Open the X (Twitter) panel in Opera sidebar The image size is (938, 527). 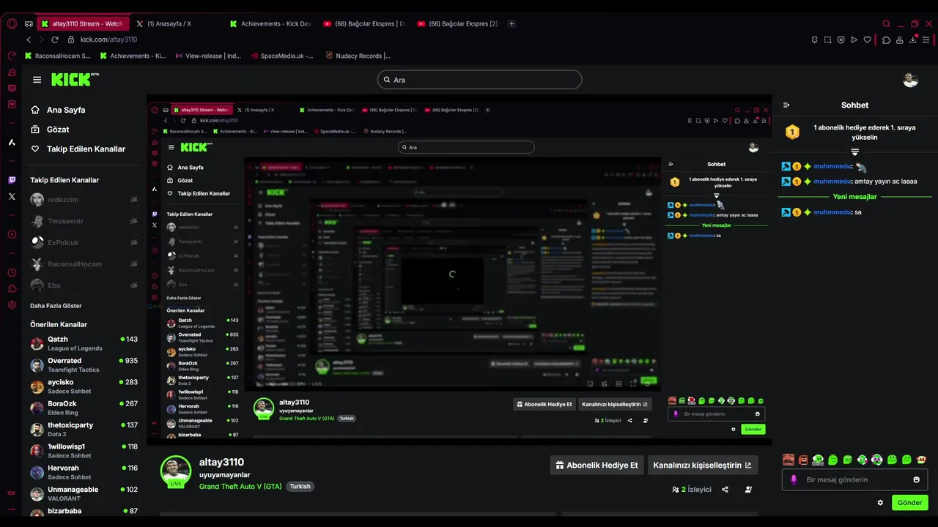(12, 196)
